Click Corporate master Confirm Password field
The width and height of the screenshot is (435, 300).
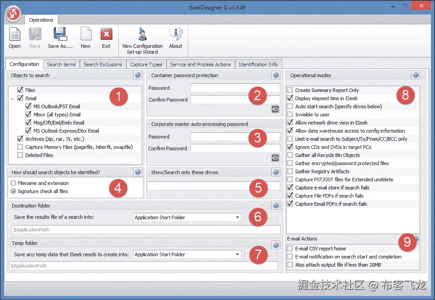click(235, 148)
